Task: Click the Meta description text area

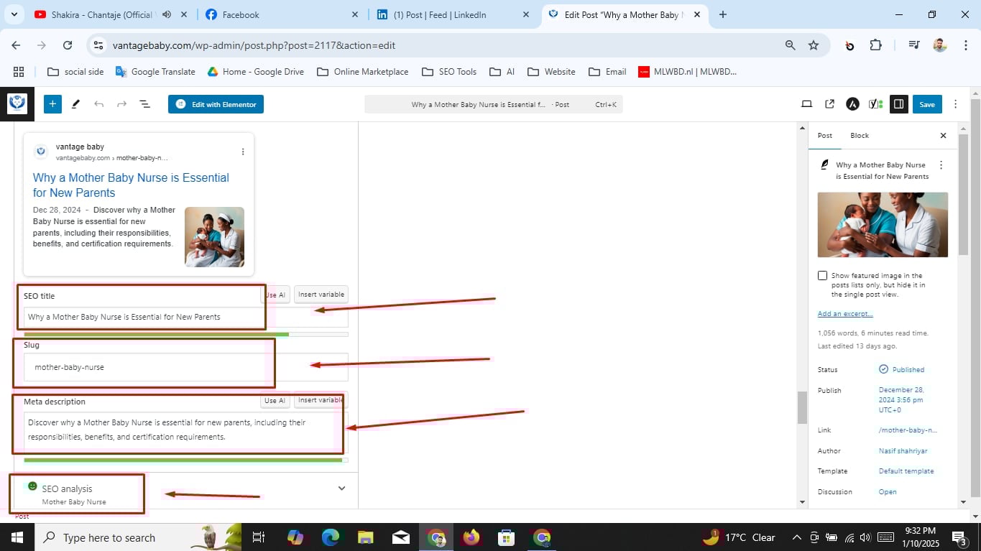Action: [x=185, y=432]
